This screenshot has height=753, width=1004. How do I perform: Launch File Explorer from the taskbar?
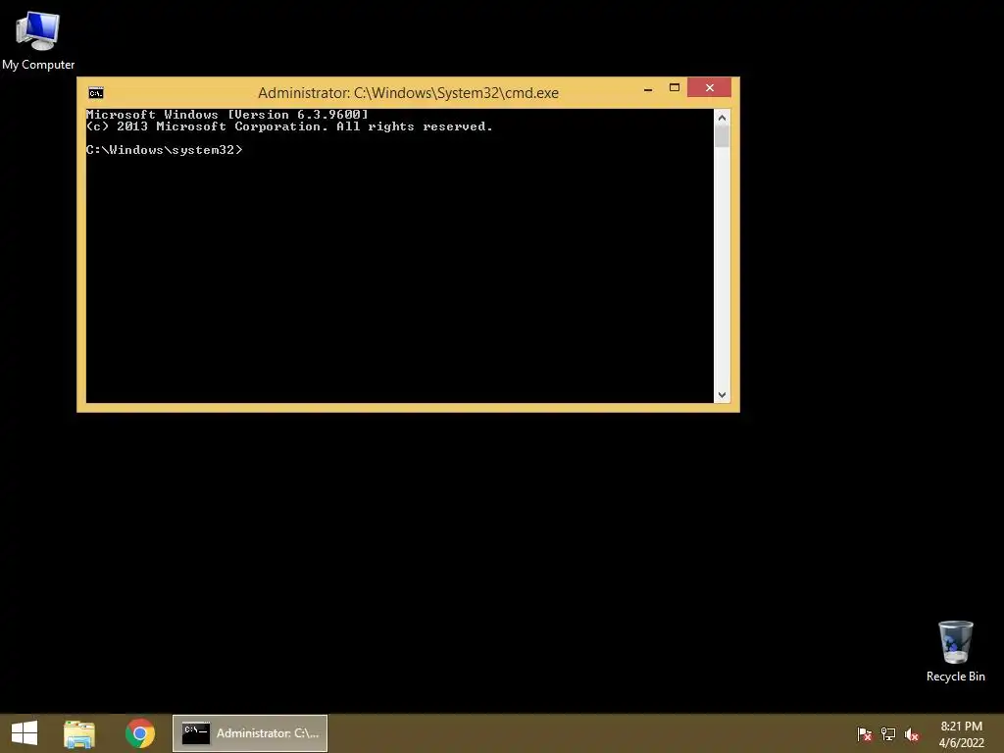79,733
